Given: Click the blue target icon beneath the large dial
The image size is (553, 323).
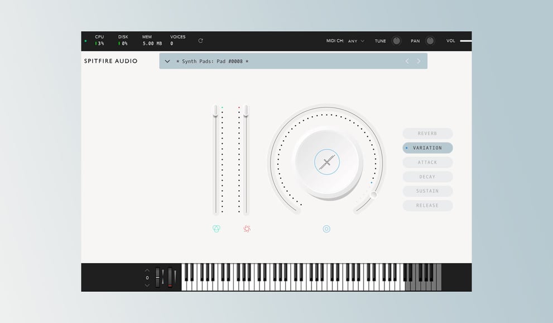Looking at the screenshot, I should coord(326,229).
